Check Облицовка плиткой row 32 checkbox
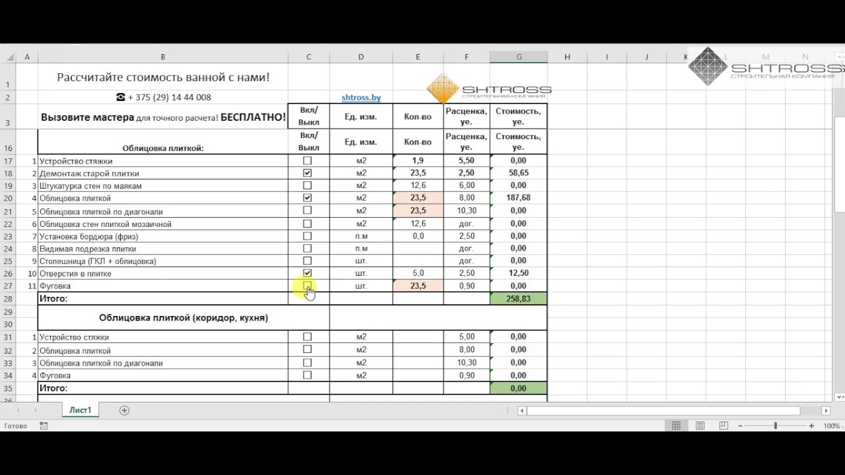Viewport: 845px width, 475px height. [307, 350]
